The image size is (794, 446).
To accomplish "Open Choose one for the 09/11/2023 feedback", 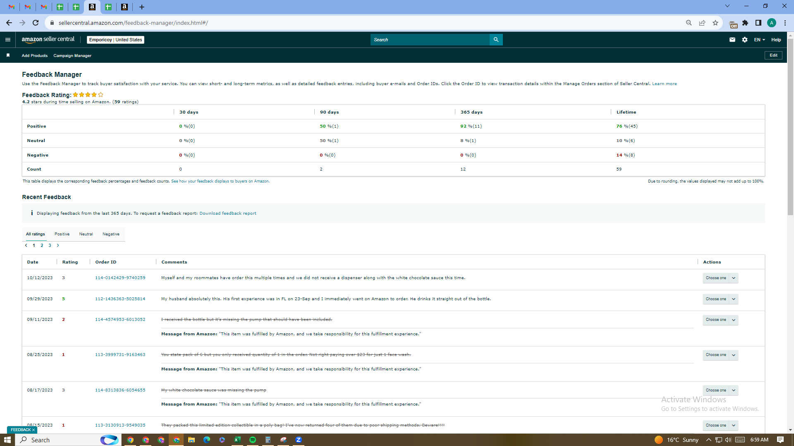I will click(720, 320).
